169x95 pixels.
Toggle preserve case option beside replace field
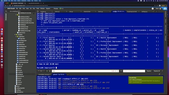pos(121,71)
